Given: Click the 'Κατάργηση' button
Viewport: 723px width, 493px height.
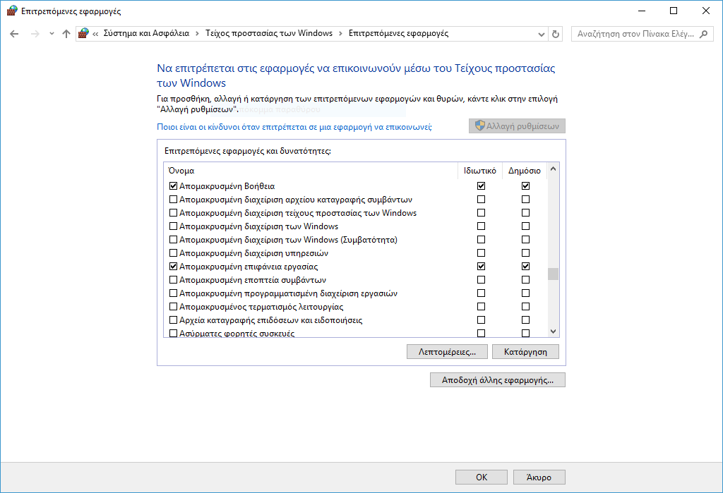Looking at the screenshot, I should point(525,351).
